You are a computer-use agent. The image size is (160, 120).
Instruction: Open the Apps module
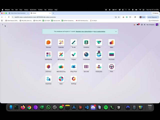pyautogui.click(x=61, y=79)
